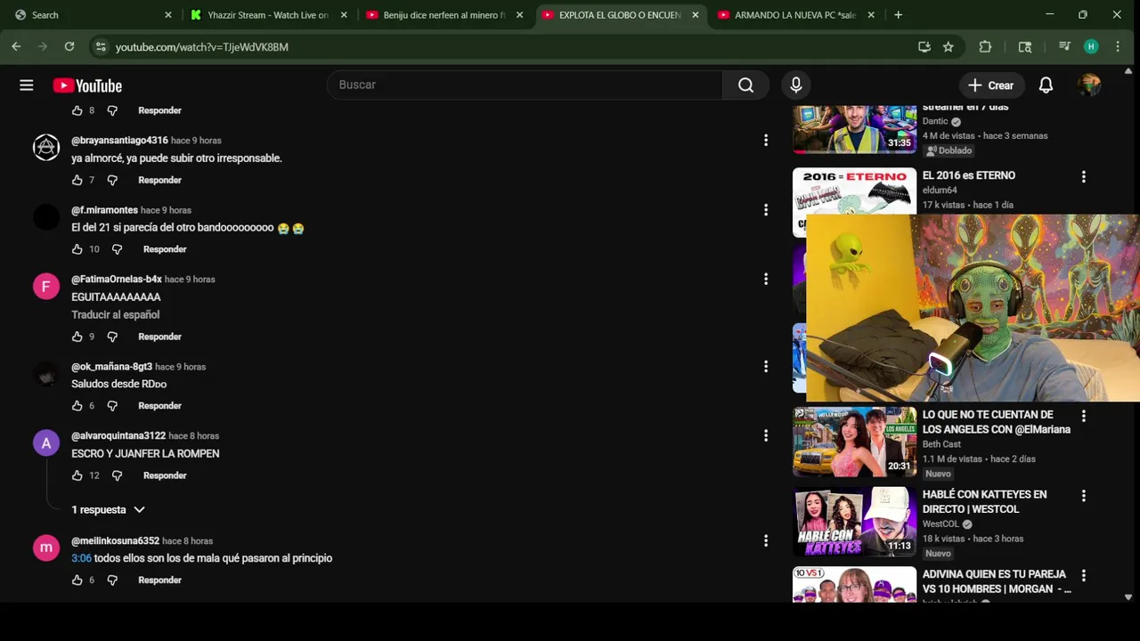This screenshot has width=1140, height=641.
Task: Reply to the @ok_mañana-8gt3 comment
Action: coord(159,406)
